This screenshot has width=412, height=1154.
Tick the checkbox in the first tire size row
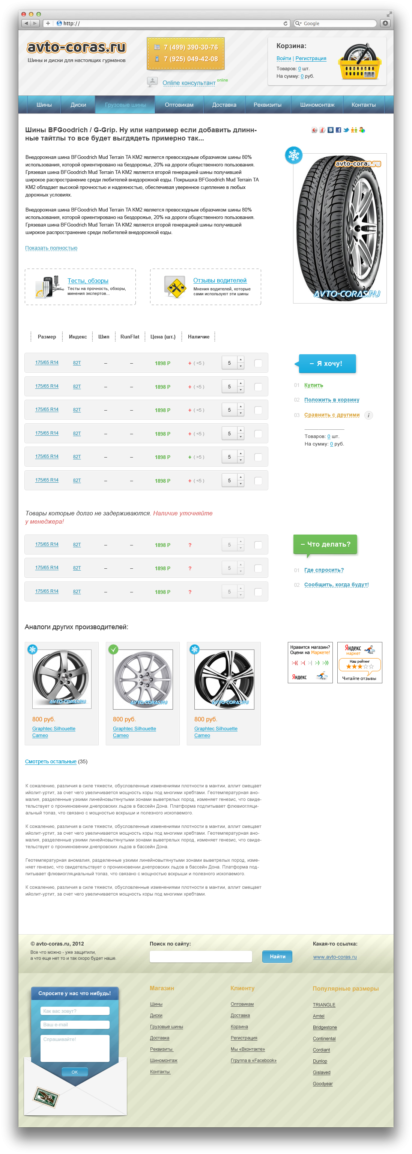258,363
